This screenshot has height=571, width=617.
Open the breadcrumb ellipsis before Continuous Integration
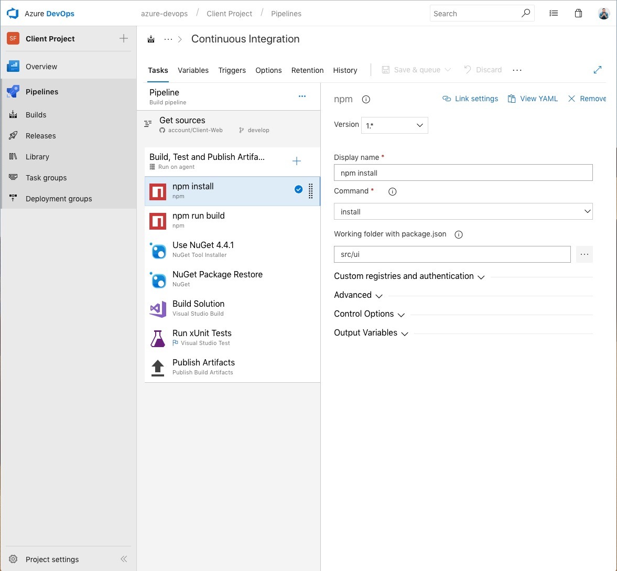coord(168,39)
